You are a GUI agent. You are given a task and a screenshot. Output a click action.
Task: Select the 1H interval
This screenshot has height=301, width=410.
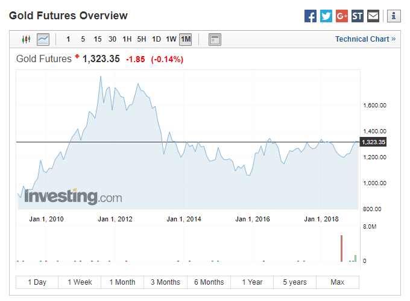pos(127,40)
